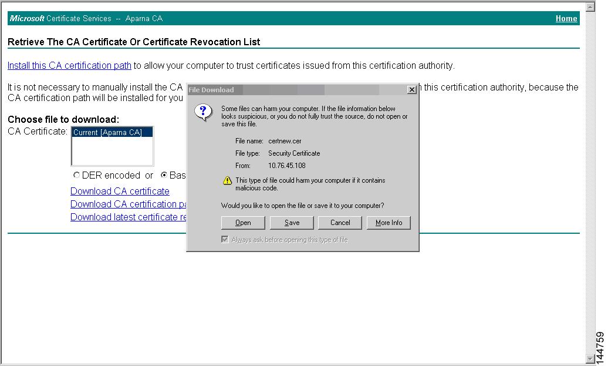608x366 pixels.
Task: Click the vertical scrollbar track
Action: (590, 176)
